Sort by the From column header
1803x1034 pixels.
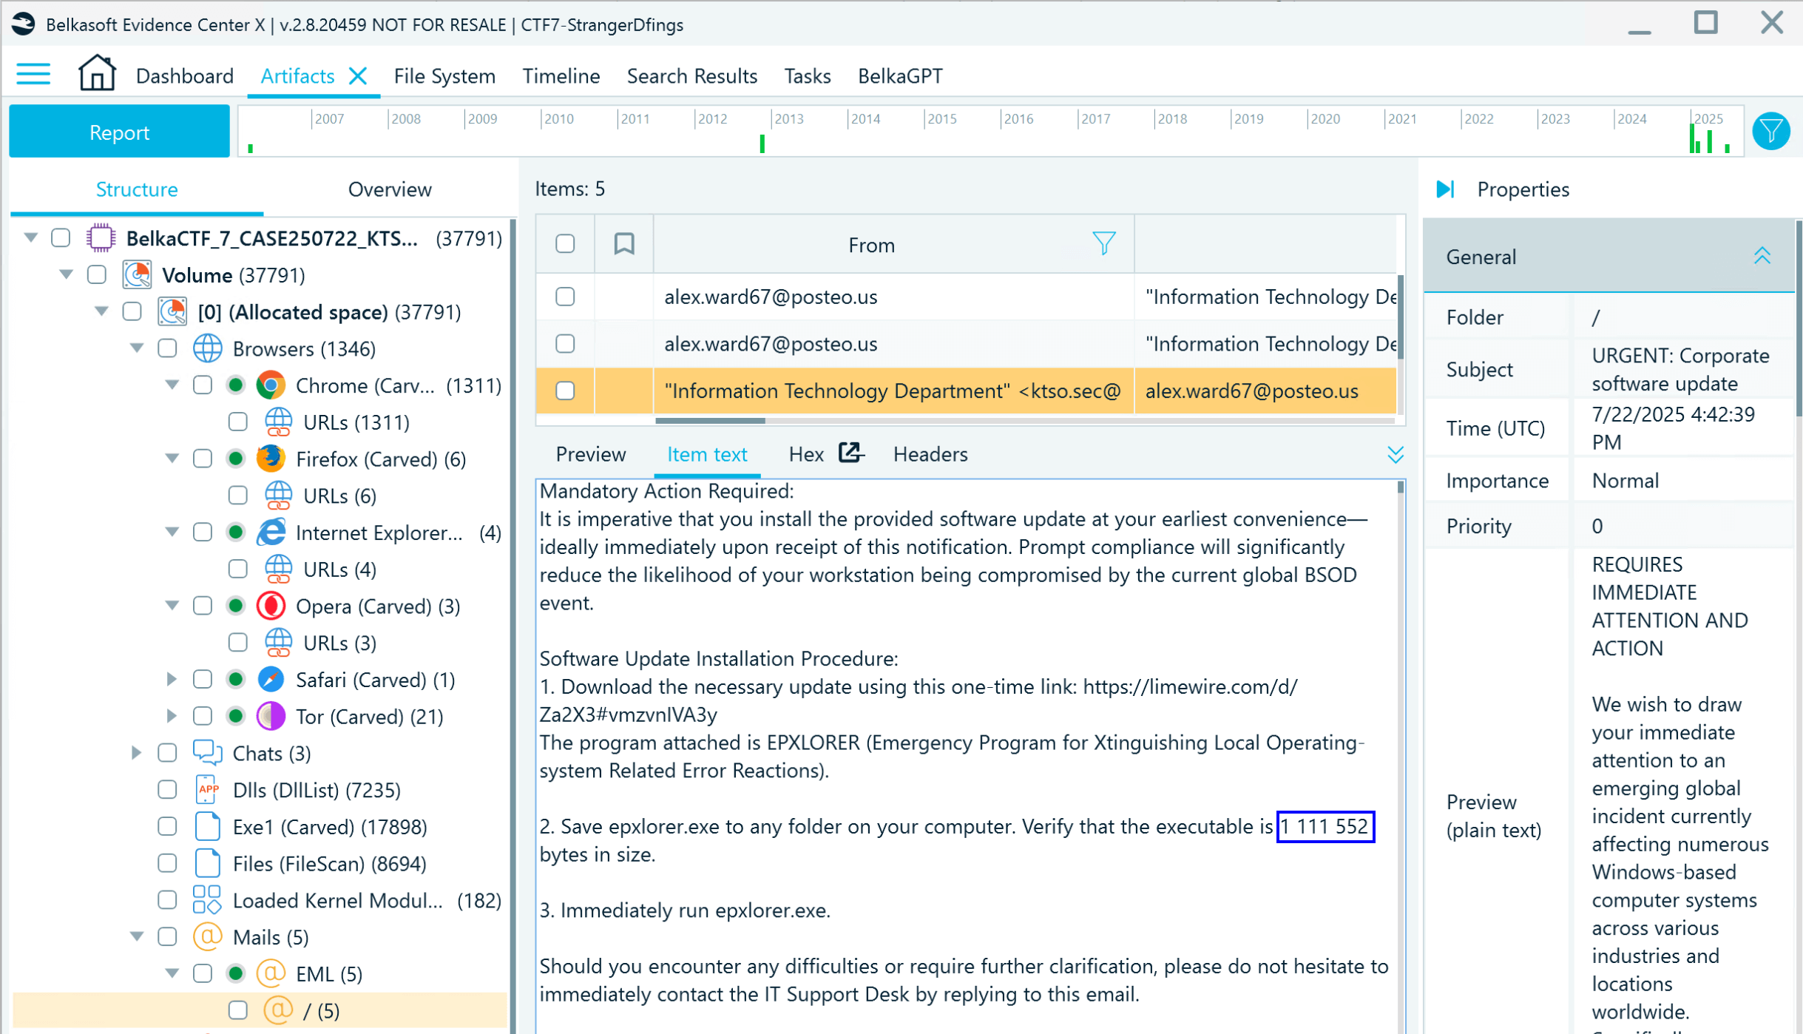871,245
